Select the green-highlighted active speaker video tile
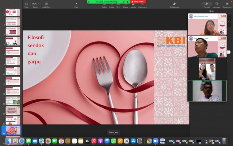Viewport: 233px width, 146px height. coord(207,91)
